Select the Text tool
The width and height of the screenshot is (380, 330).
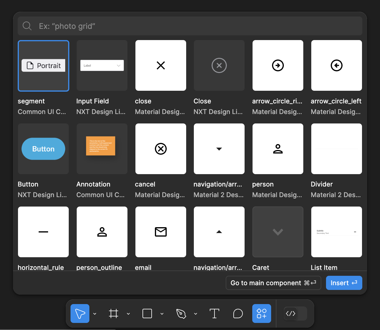tap(214, 313)
